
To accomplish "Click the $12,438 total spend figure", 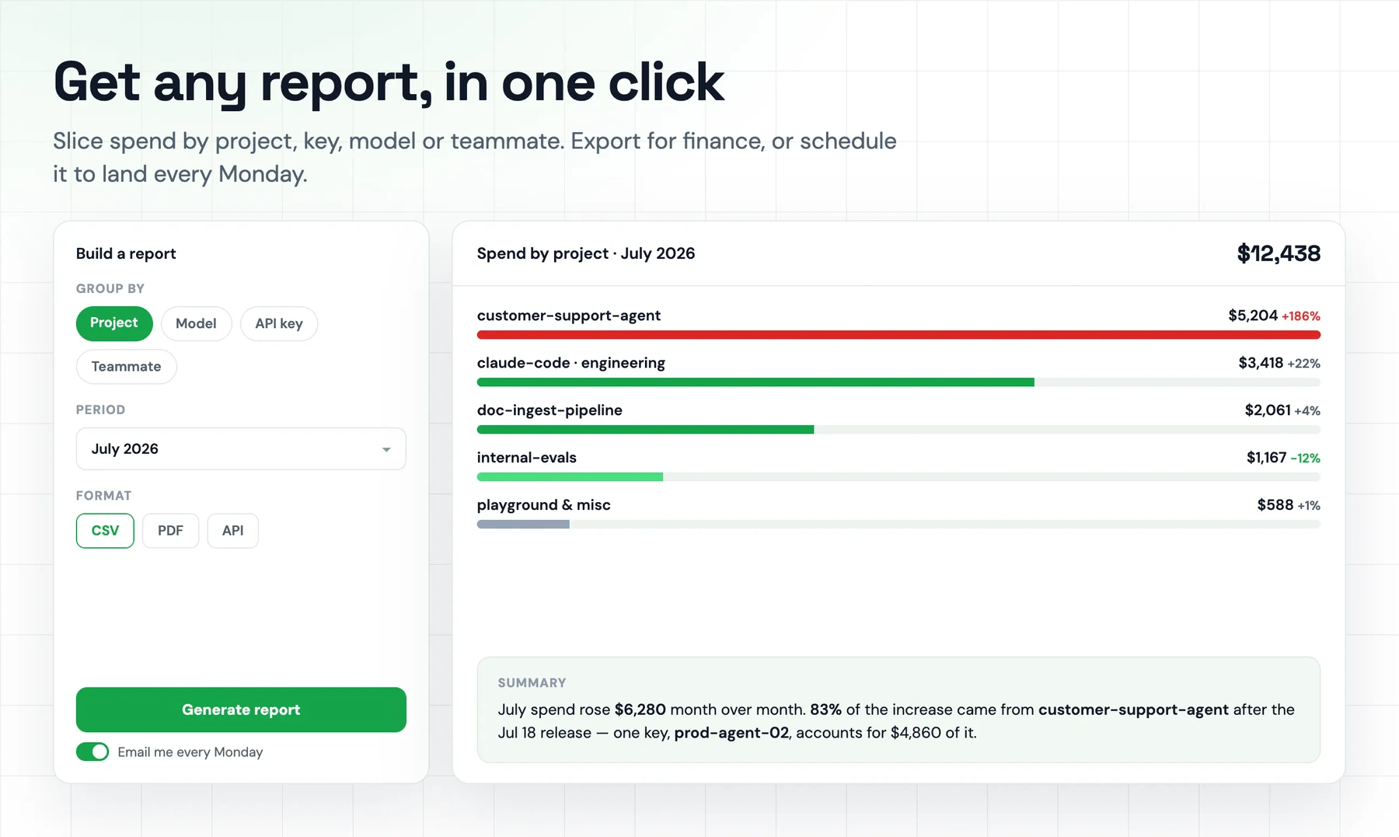I will point(1279,253).
